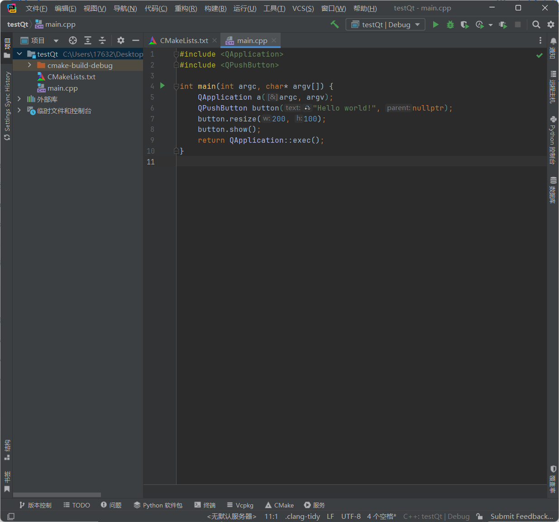
Task: Open Python console sidebar tab
Action: (553, 140)
